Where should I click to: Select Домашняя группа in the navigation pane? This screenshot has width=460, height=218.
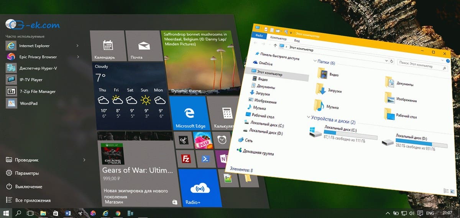pos(255,152)
